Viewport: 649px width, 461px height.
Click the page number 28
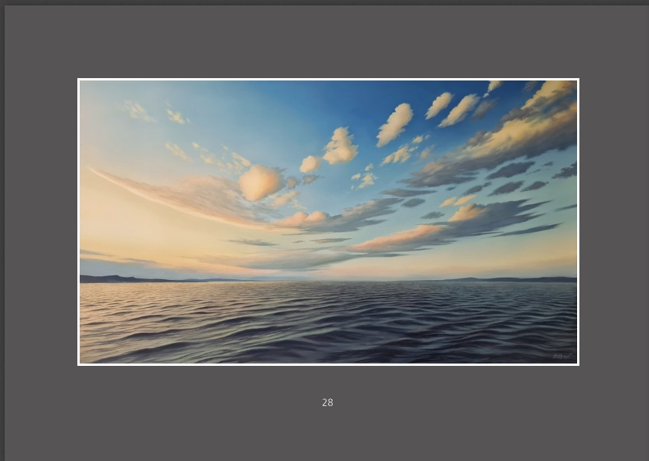(x=327, y=403)
